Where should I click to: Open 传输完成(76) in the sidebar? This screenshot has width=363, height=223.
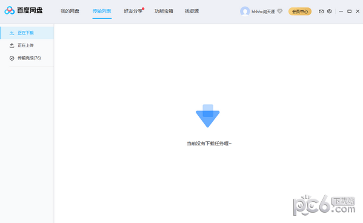coord(27,58)
